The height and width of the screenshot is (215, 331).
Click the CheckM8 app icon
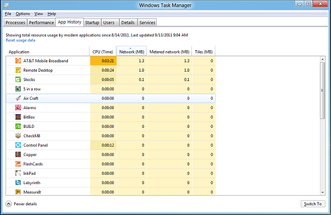(x=18, y=136)
